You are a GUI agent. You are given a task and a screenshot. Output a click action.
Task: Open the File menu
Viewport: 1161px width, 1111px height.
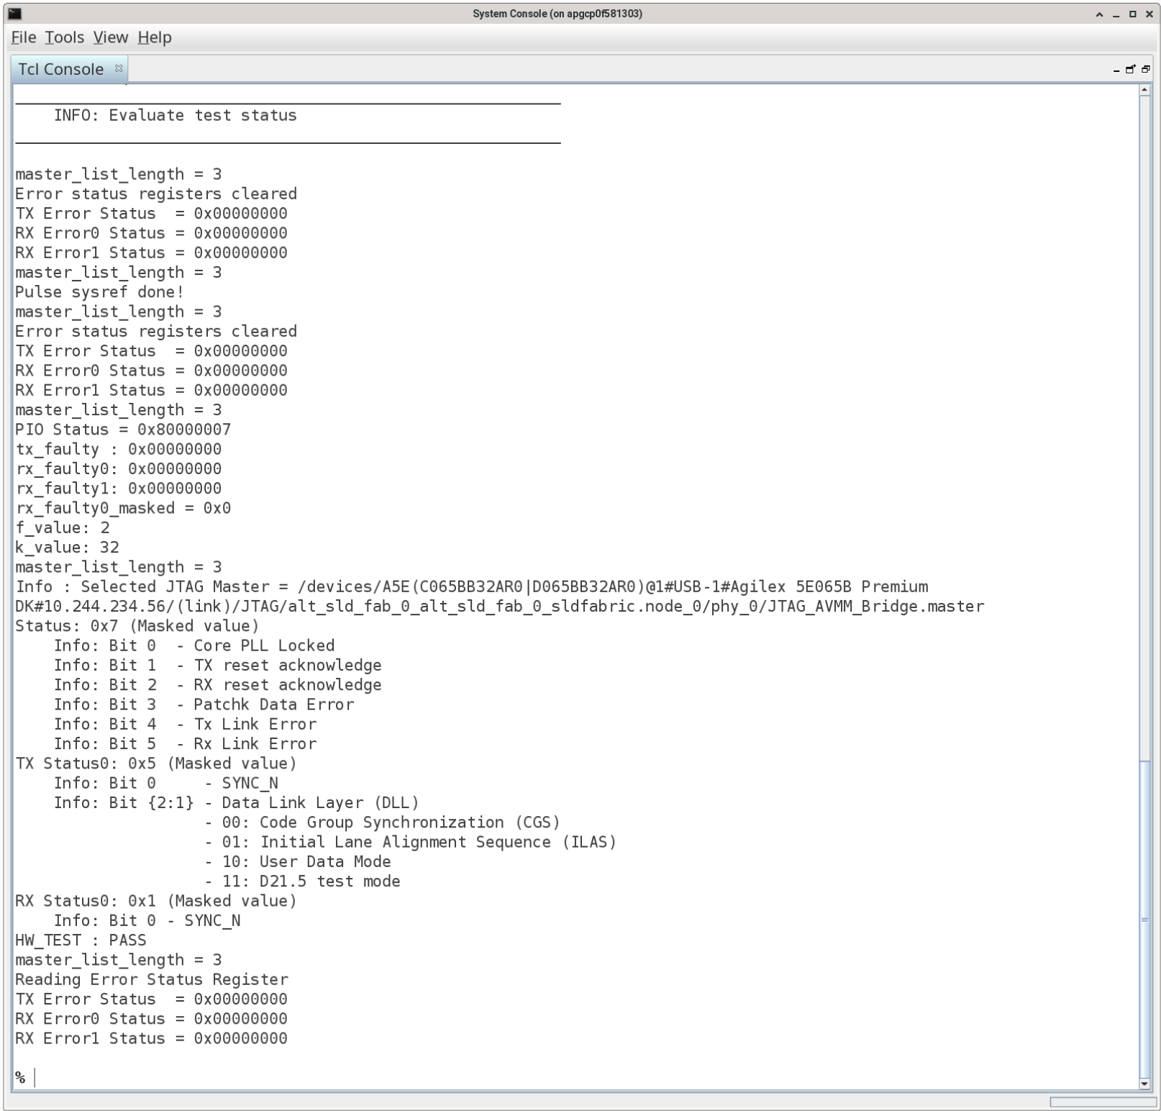pos(24,37)
